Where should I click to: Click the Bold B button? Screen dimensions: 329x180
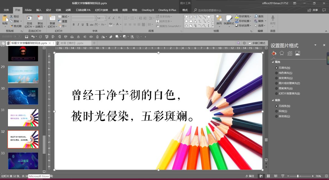74,25
